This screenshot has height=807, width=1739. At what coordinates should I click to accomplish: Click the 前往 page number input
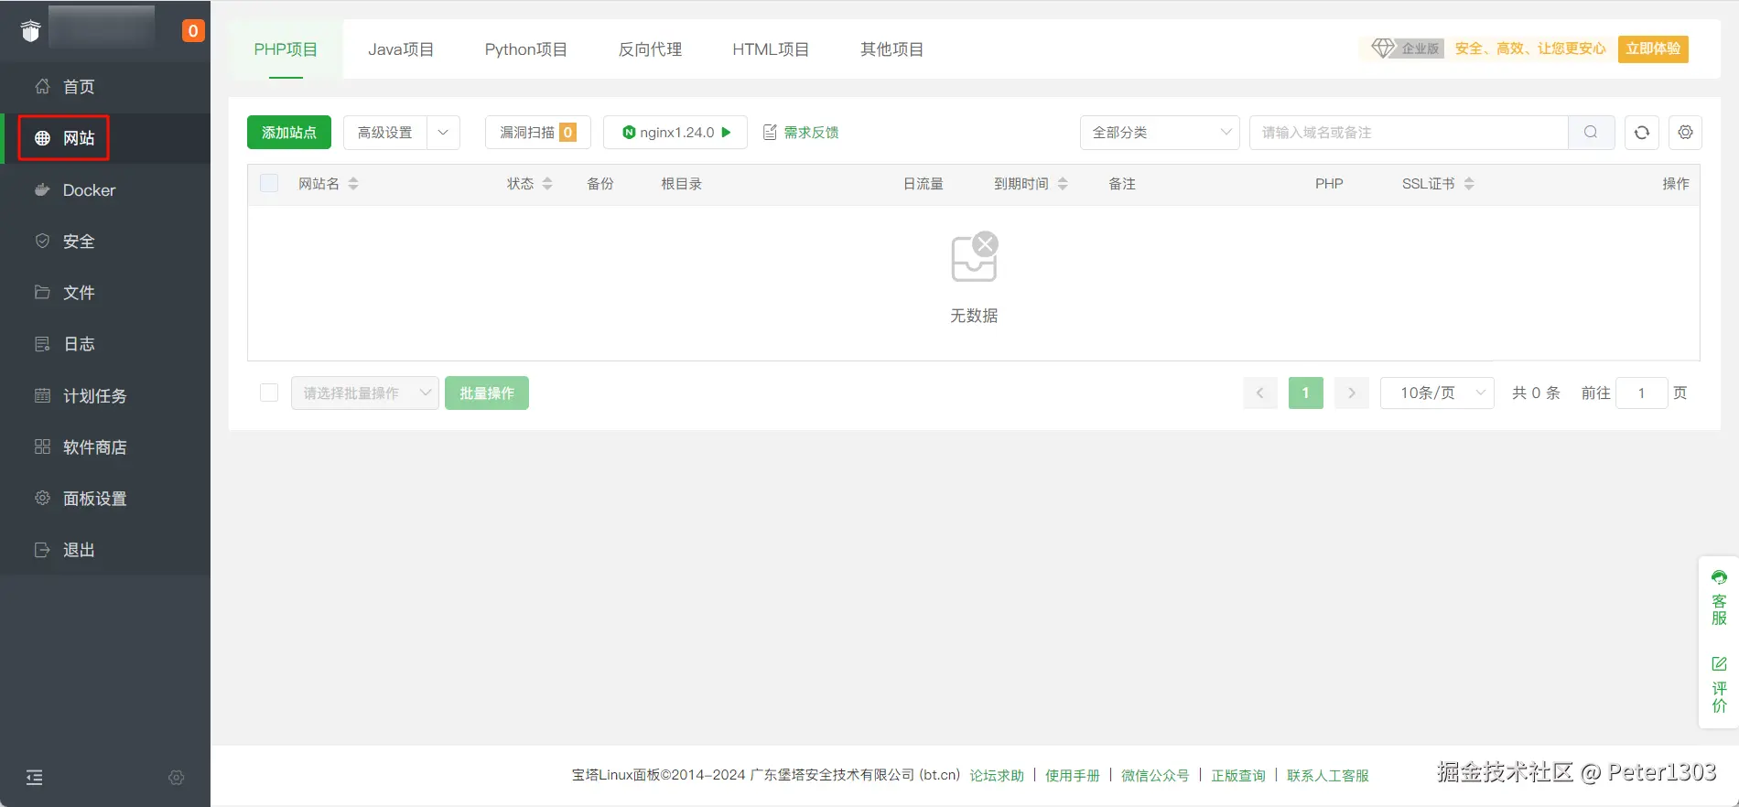[x=1642, y=393]
